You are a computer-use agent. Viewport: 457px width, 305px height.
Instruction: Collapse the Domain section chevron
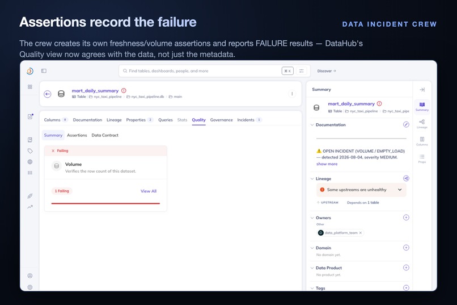(312, 248)
